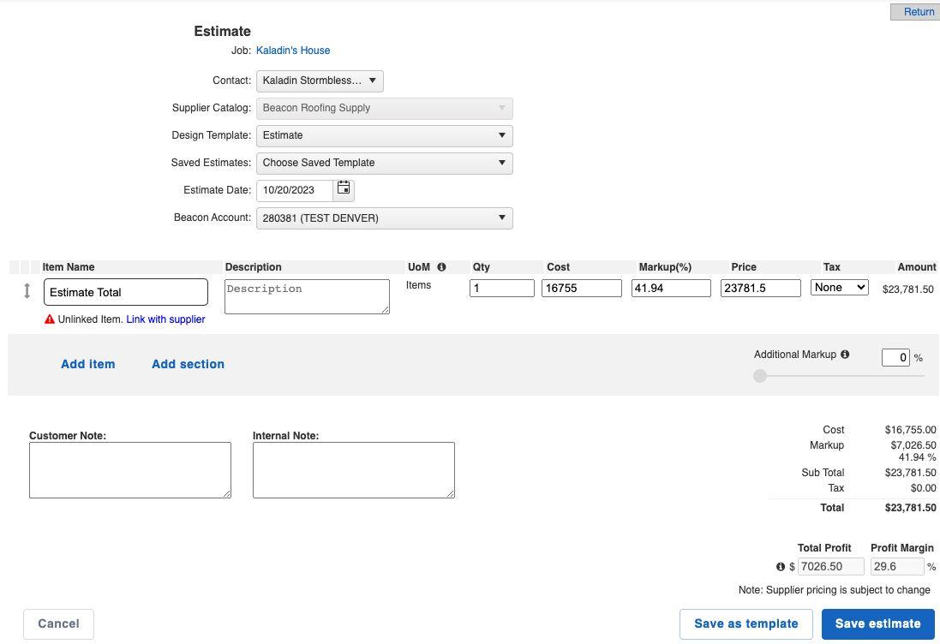This screenshot has width=940, height=644.
Task: Click the Total Profit info icon
Action: coord(781,566)
